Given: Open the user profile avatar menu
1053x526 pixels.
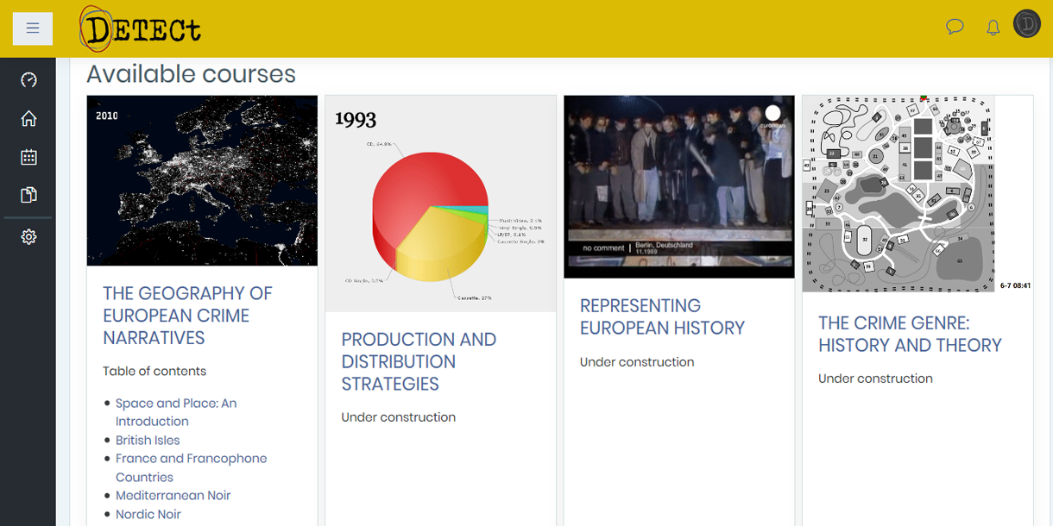Looking at the screenshot, I should (x=1027, y=25).
